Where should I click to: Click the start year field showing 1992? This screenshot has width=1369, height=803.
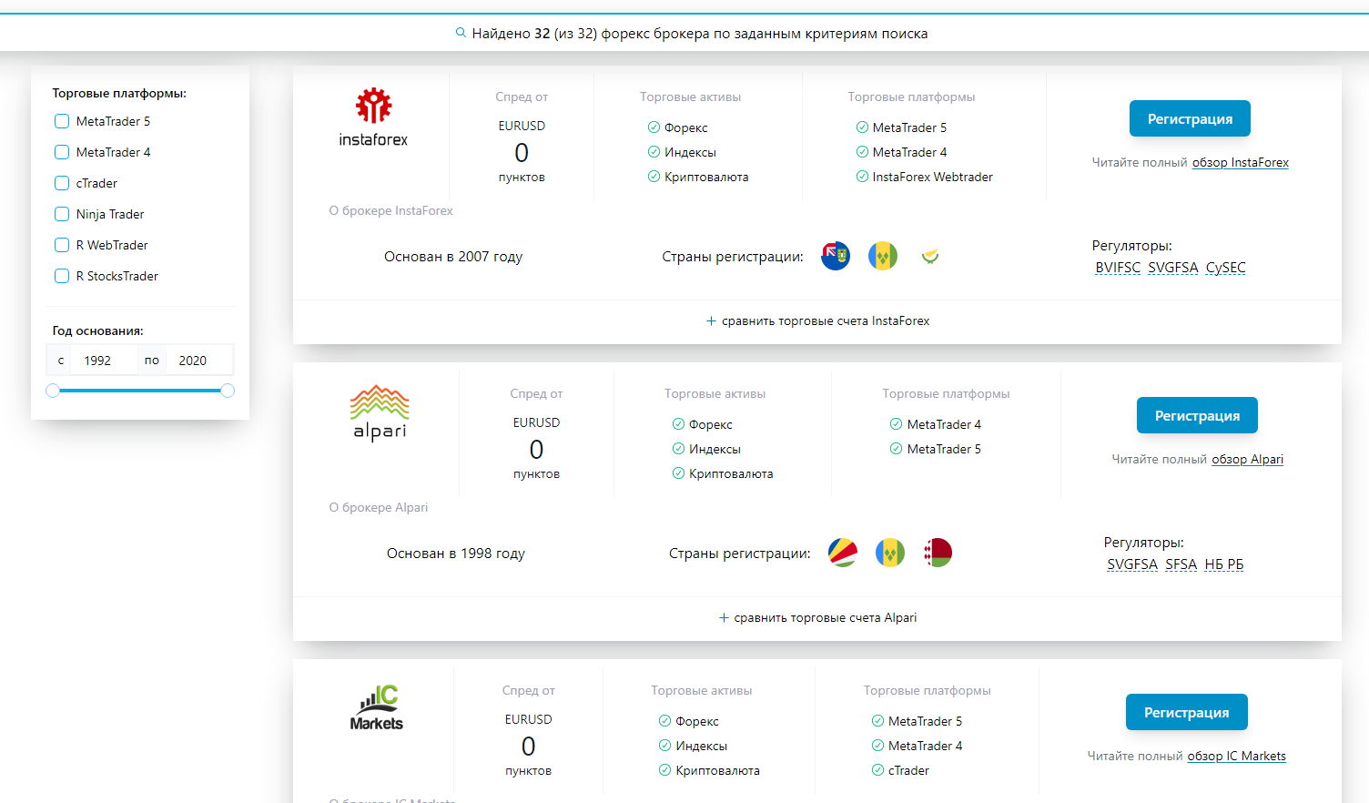point(104,361)
